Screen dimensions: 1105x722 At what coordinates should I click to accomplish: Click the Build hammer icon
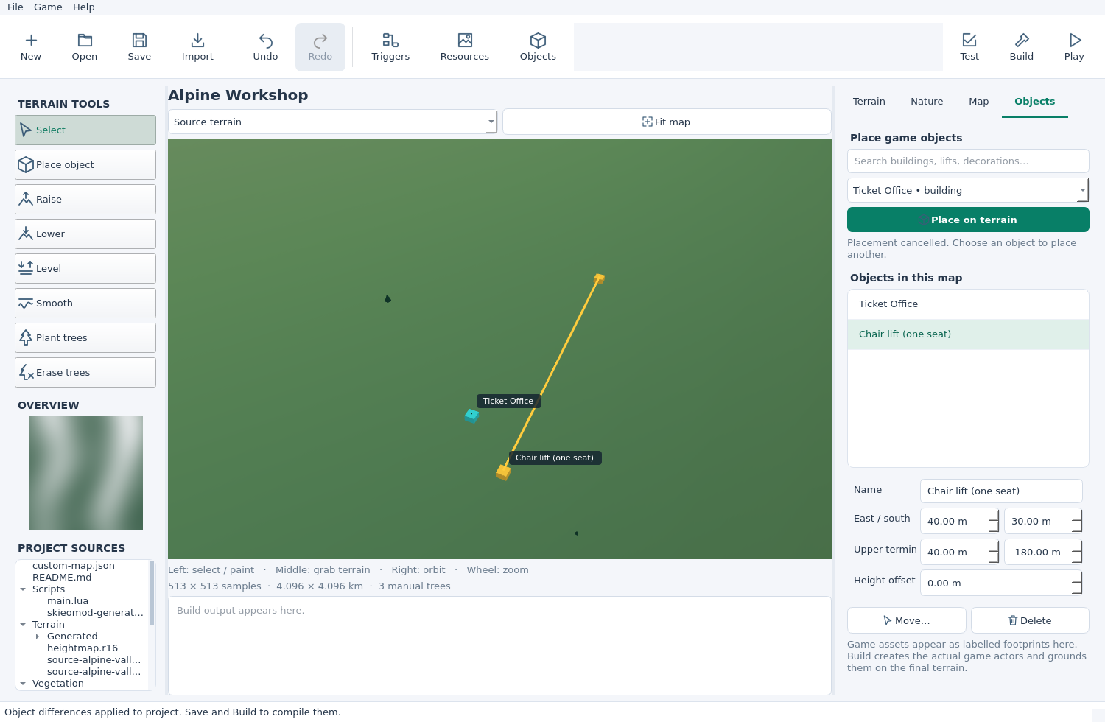tap(1022, 47)
